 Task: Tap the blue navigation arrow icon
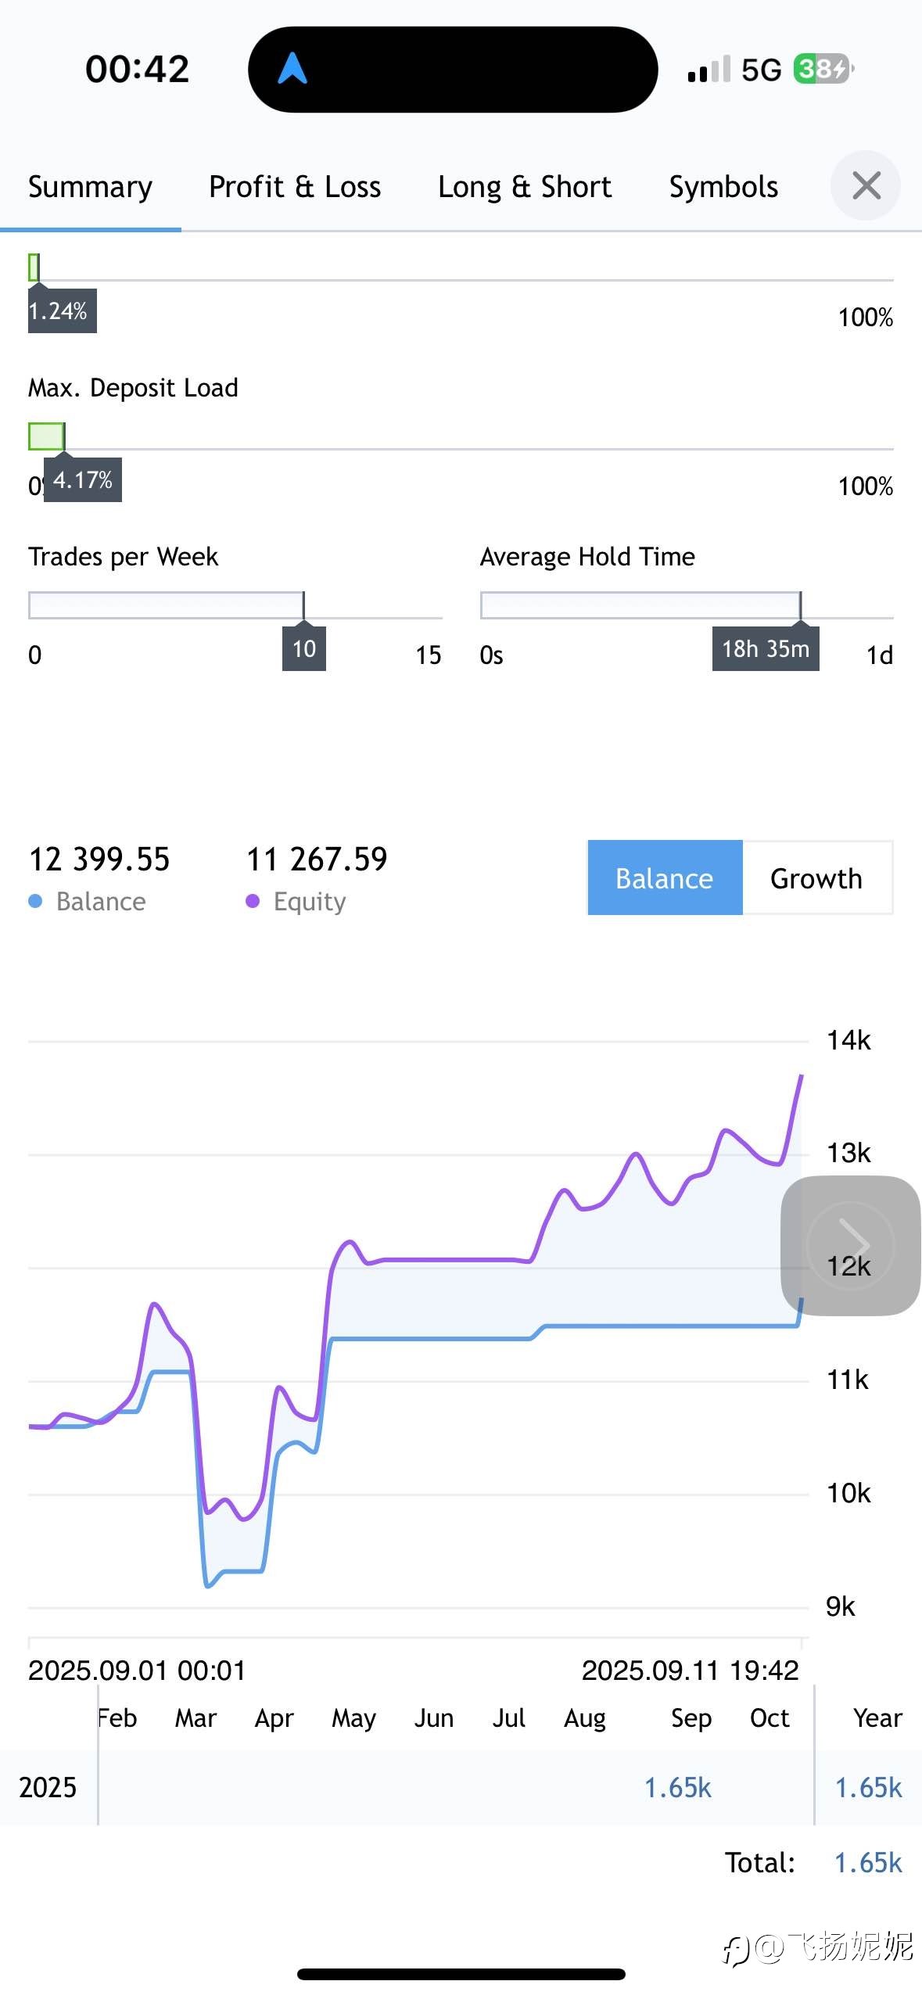[x=292, y=68]
